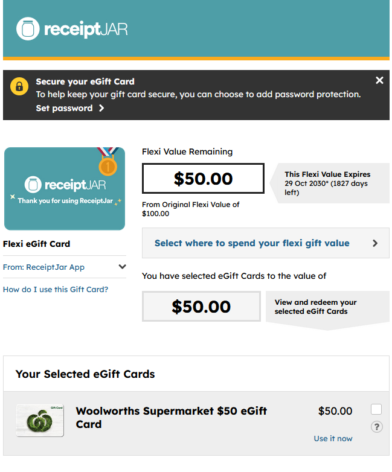
Task: Click the $50.00 Flexi Value Remaining box
Action: click(203, 179)
